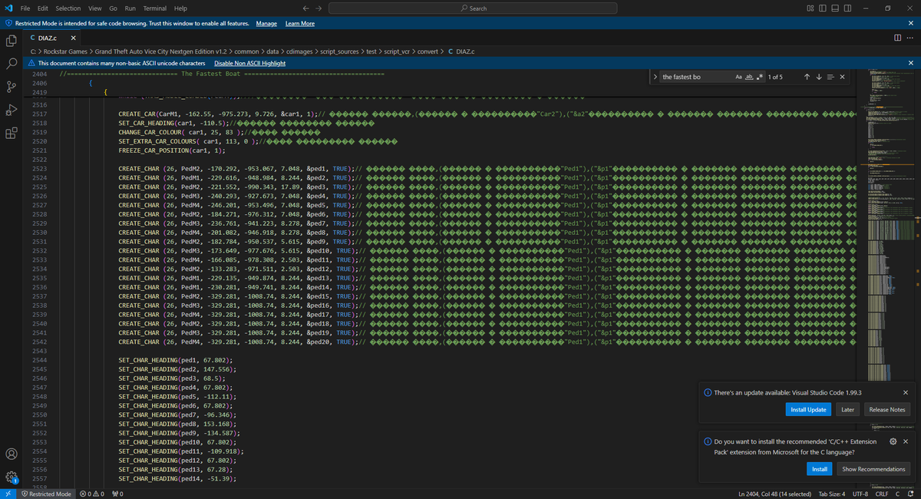Go forward with the navigation arrow

coord(319,8)
